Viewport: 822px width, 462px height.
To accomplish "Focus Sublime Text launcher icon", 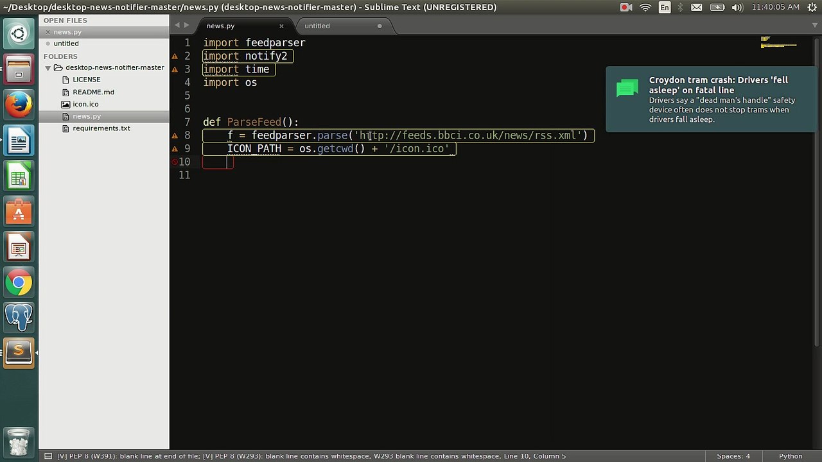I will click(19, 352).
